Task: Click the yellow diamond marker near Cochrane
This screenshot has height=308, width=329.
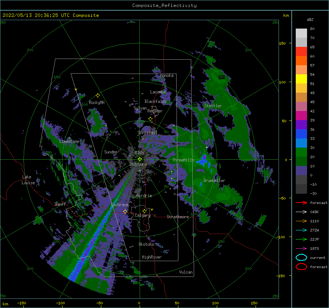Action: 125,212
